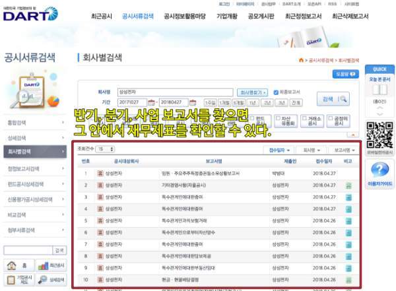Open the 조회건수 count dropdown
The height and width of the screenshot is (291, 396).
(105, 149)
